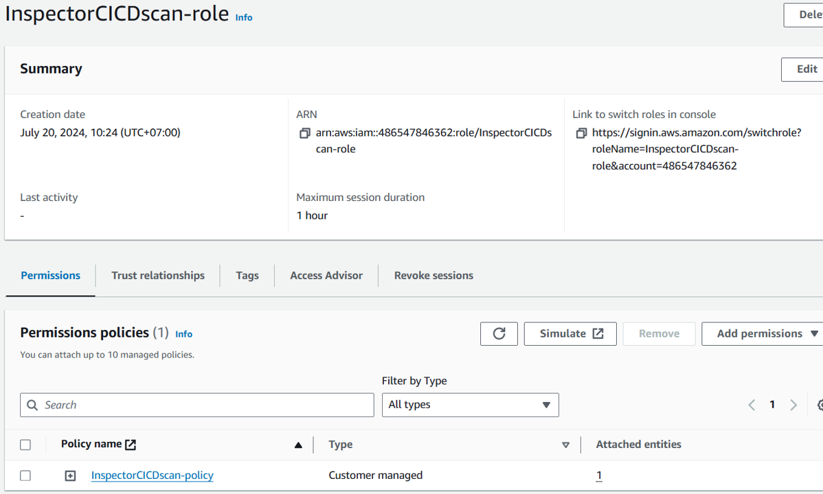Click the search magnifier icon
Screen dimensions: 823x494
coord(32,405)
